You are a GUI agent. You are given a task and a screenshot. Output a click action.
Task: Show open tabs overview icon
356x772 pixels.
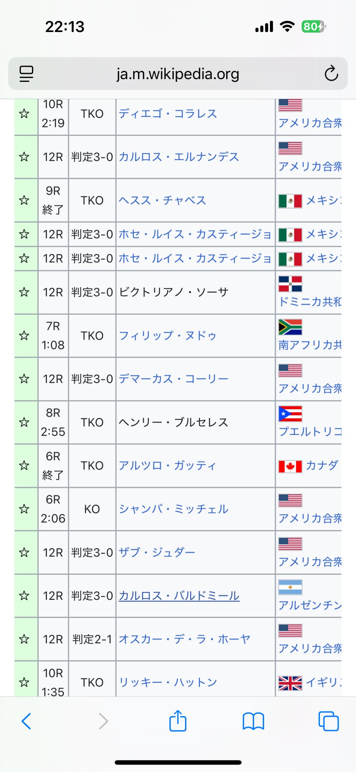pyautogui.click(x=328, y=721)
